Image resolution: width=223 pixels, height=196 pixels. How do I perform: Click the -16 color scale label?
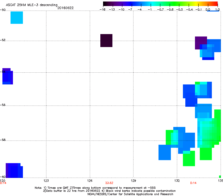click(x=102, y=10)
